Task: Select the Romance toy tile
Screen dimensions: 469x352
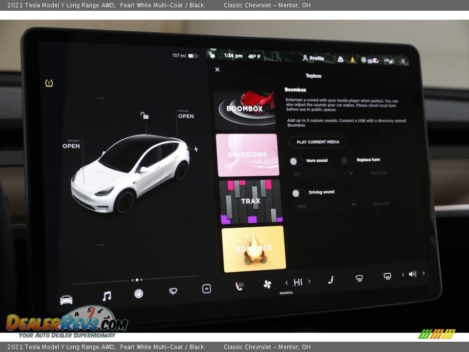Action: pyautogui.click(x=254, y=249)
